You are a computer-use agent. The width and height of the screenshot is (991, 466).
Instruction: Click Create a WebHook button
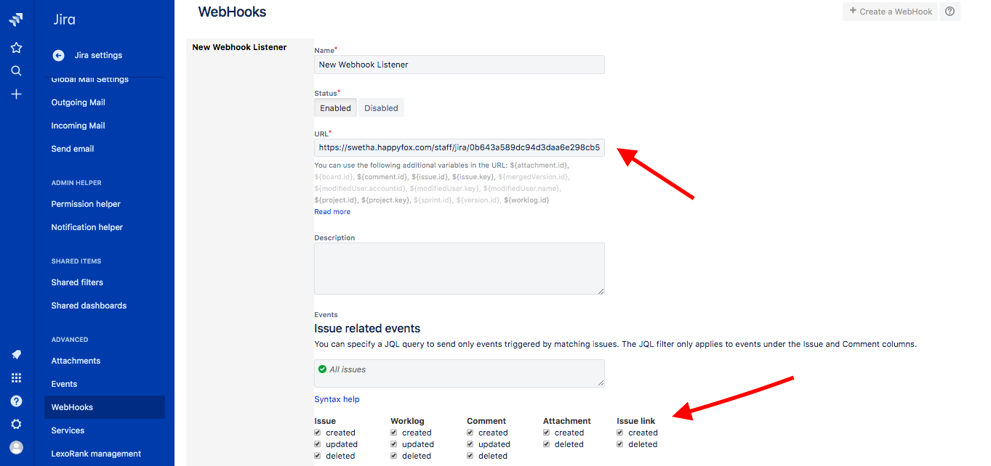pyautogui.click(x=890, y=12)
